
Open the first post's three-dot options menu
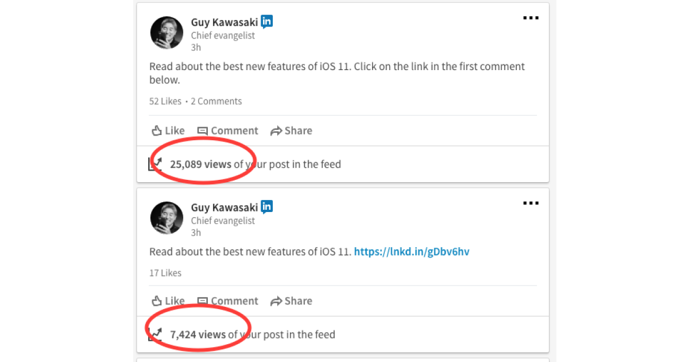pyautogui.click(x=531, y=18)
